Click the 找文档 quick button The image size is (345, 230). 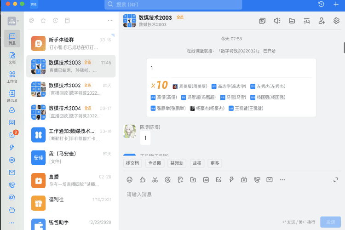[132, 163]
